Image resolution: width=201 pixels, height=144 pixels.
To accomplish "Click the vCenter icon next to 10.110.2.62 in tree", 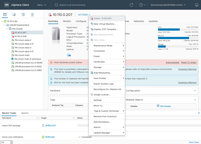I will pyautogui.click(x=5, y=21).
